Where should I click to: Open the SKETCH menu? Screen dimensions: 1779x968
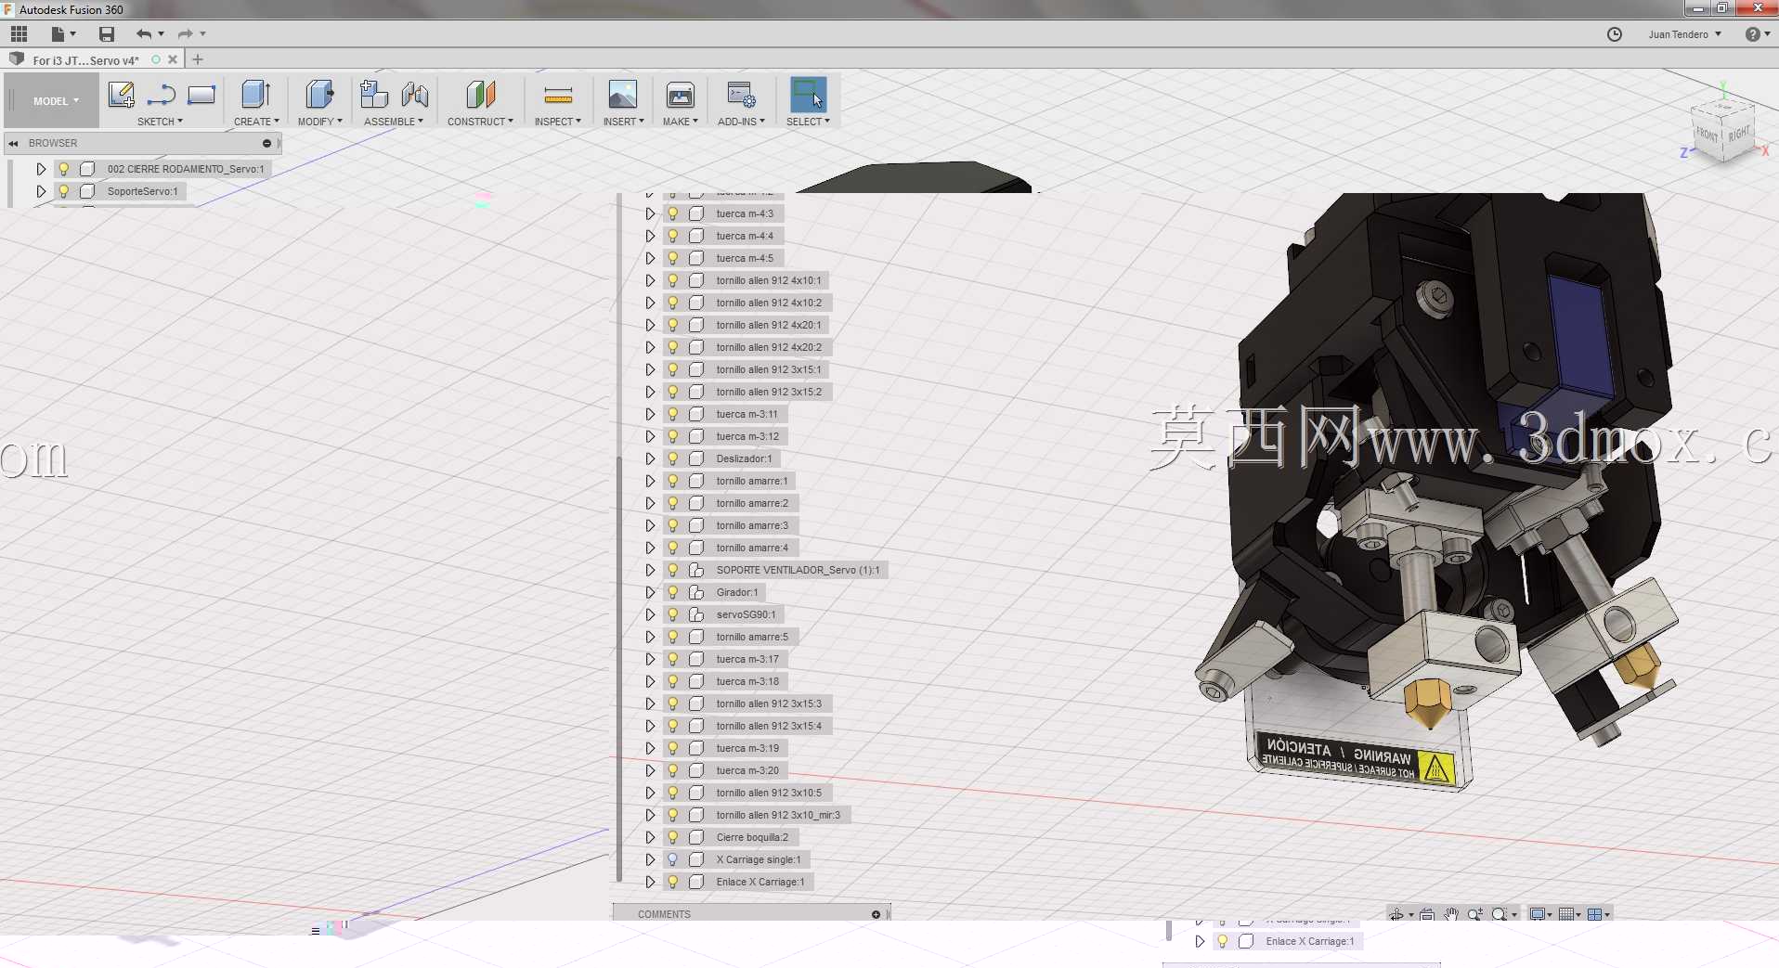coord(160,122)
